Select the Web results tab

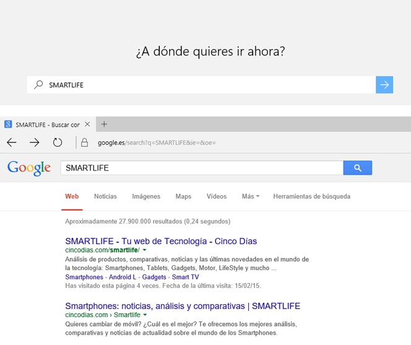click(x=72, y=196)
